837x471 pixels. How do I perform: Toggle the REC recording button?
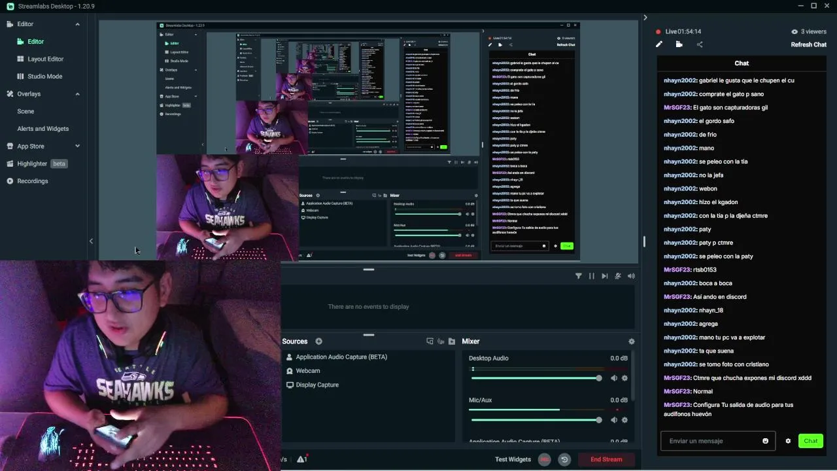pos(544,459)
